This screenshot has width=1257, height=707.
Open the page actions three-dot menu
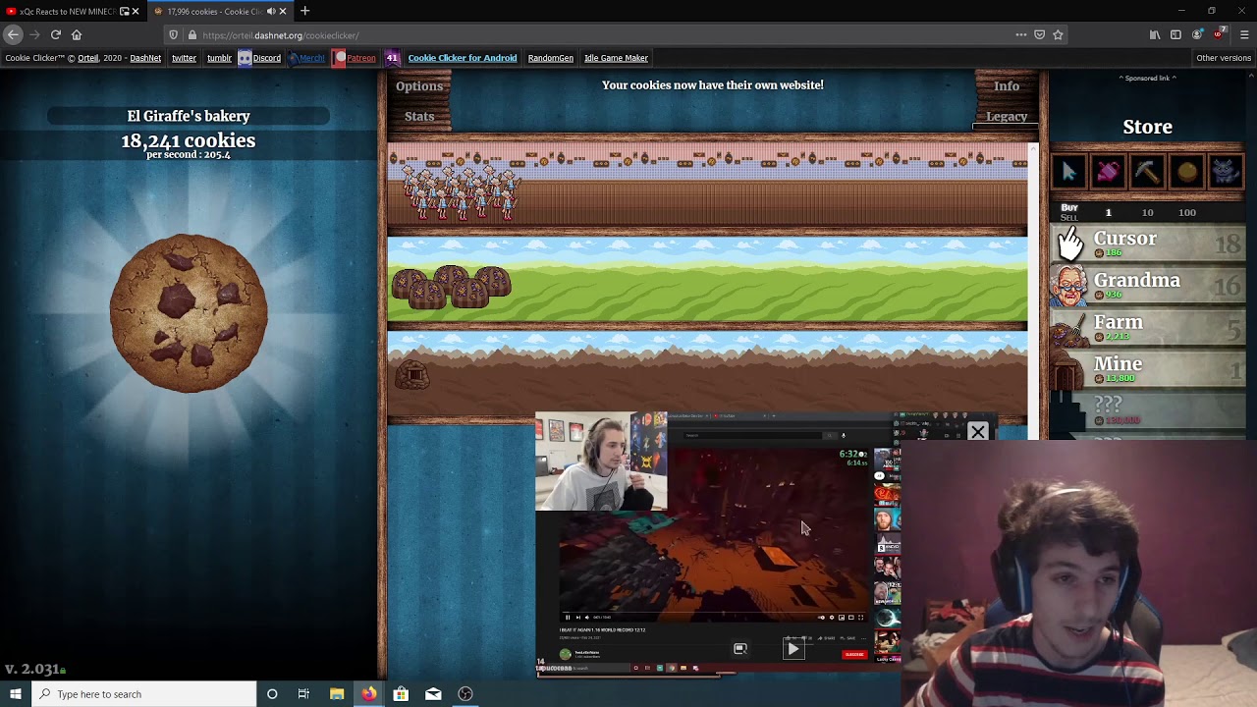(x=1021, y=34)
